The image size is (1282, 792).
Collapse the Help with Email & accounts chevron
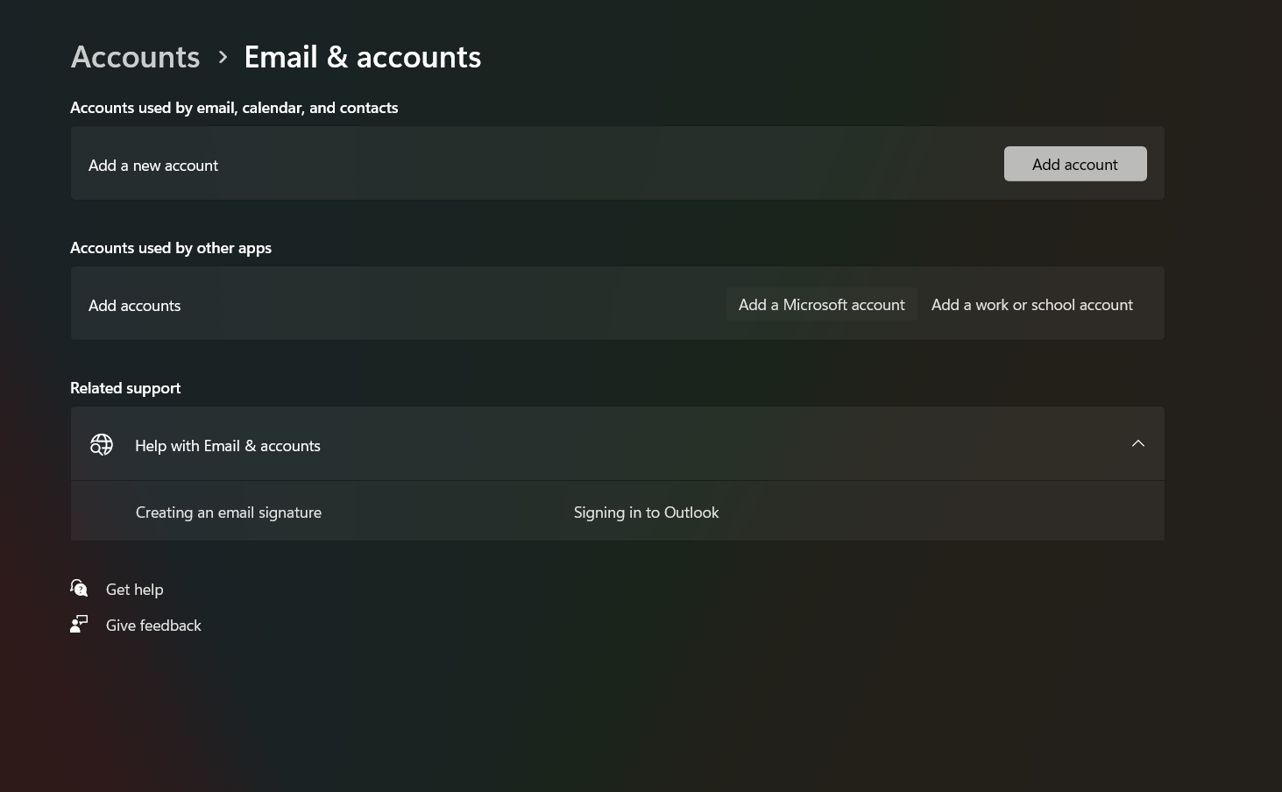[1137, 443]
